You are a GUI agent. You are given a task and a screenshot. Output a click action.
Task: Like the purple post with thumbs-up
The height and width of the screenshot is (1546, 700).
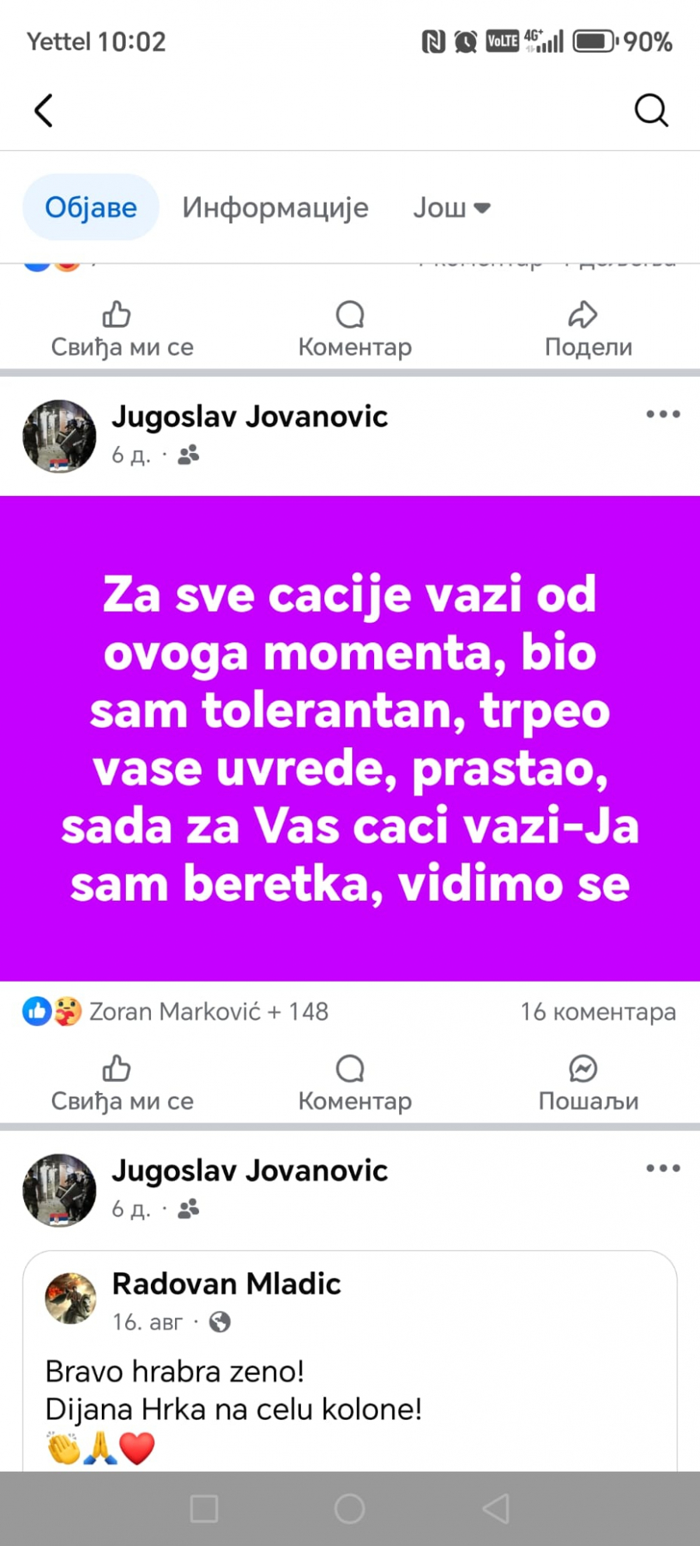coord(122,1084)
